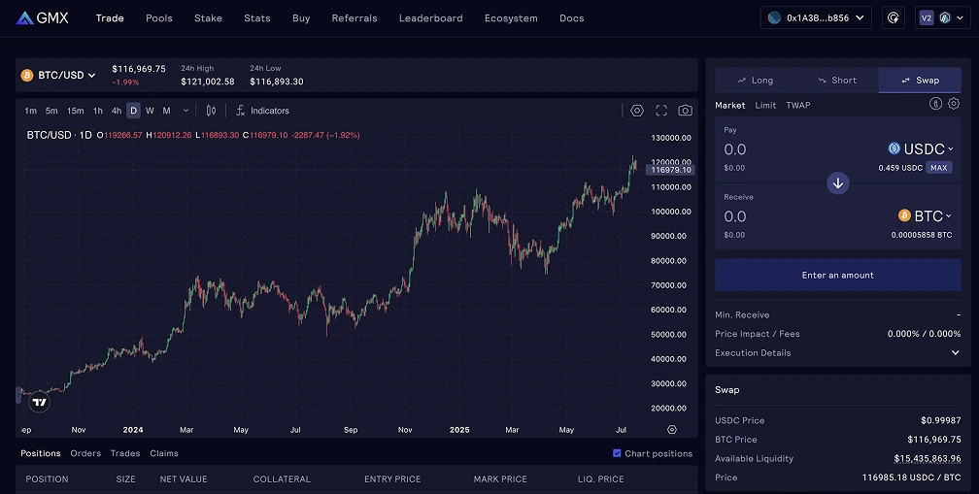This screenshot has height=494, width=979.
Task: Open the Stats nav item
Action: point(257,18)
